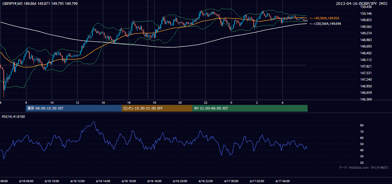392x184 pixels.
Task: Click hour tick 22 under price chart
Action: (206, 103)
